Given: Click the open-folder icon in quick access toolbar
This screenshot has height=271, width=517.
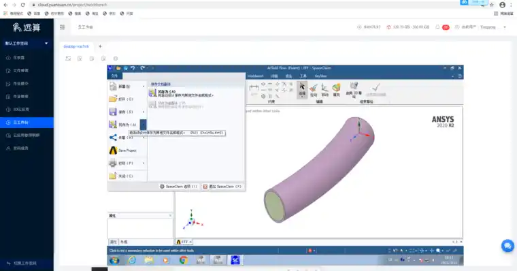Looking at the screenshot, I should [118, 68].
